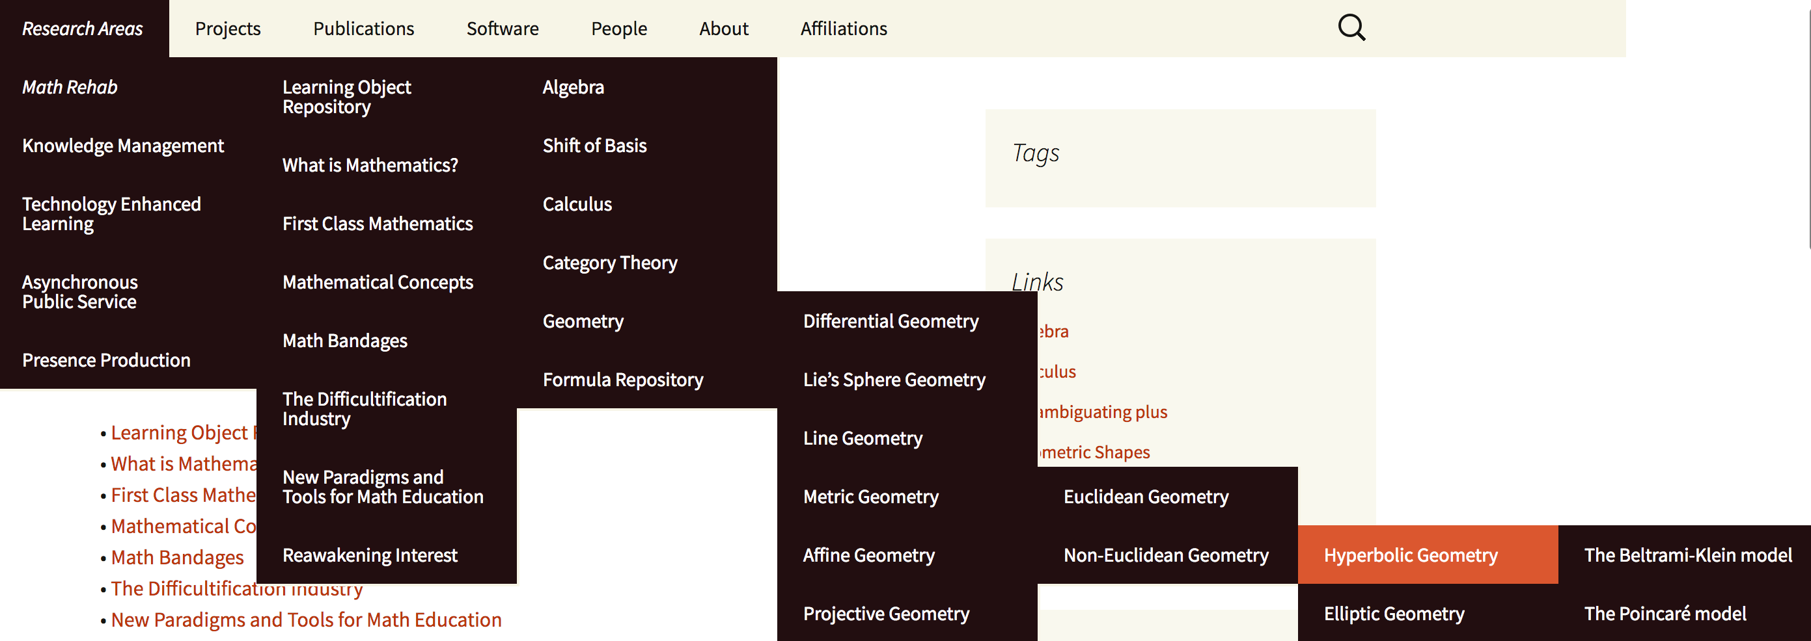1811x641 pixels.
Task: Click the search magnifier icon
Action: coord(1351,28)
